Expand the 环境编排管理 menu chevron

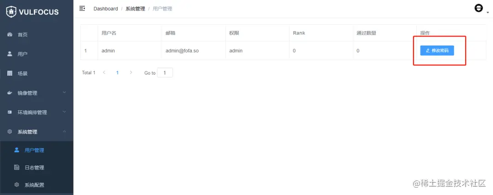coord(64,112)
